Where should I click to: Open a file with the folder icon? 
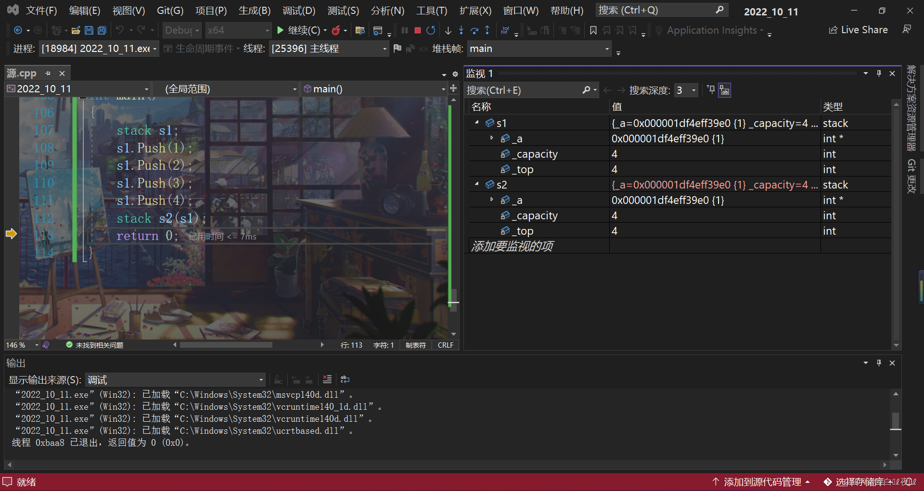coord(76,30)
